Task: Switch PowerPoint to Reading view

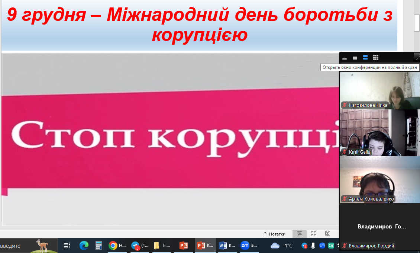Action: [x=327, y=234]
